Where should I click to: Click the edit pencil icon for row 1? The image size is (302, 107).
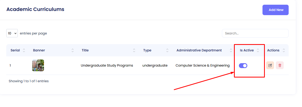point(270,66)
